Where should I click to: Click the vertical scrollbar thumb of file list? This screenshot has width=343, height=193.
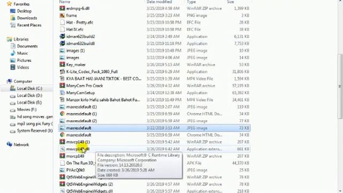click(340, 86)
